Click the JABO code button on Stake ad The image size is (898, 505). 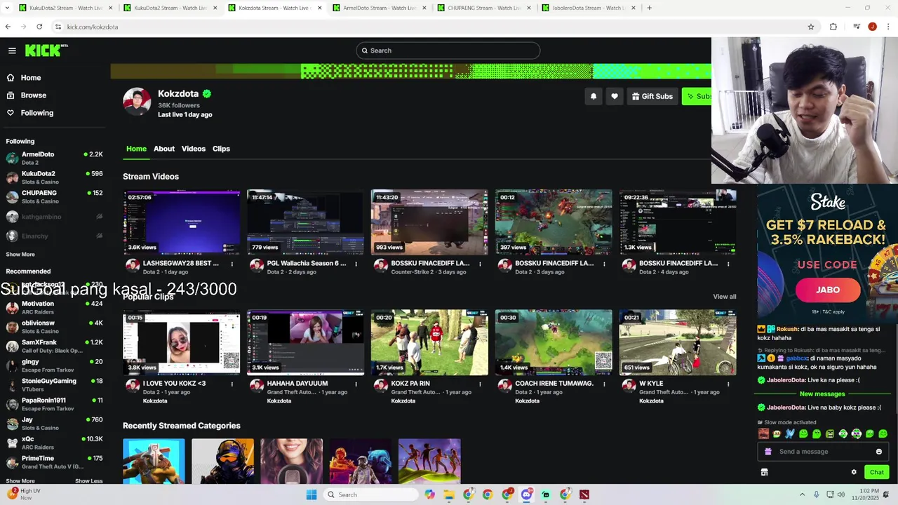pyautogui.click(x=828, y=290)
